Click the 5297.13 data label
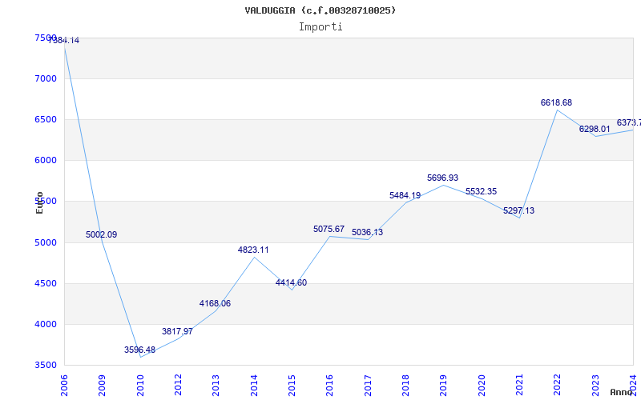Screen dimensions: 641x400 click(x=518, y=210)
